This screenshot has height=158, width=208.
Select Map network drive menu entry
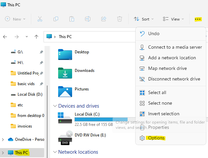[167, 68]
